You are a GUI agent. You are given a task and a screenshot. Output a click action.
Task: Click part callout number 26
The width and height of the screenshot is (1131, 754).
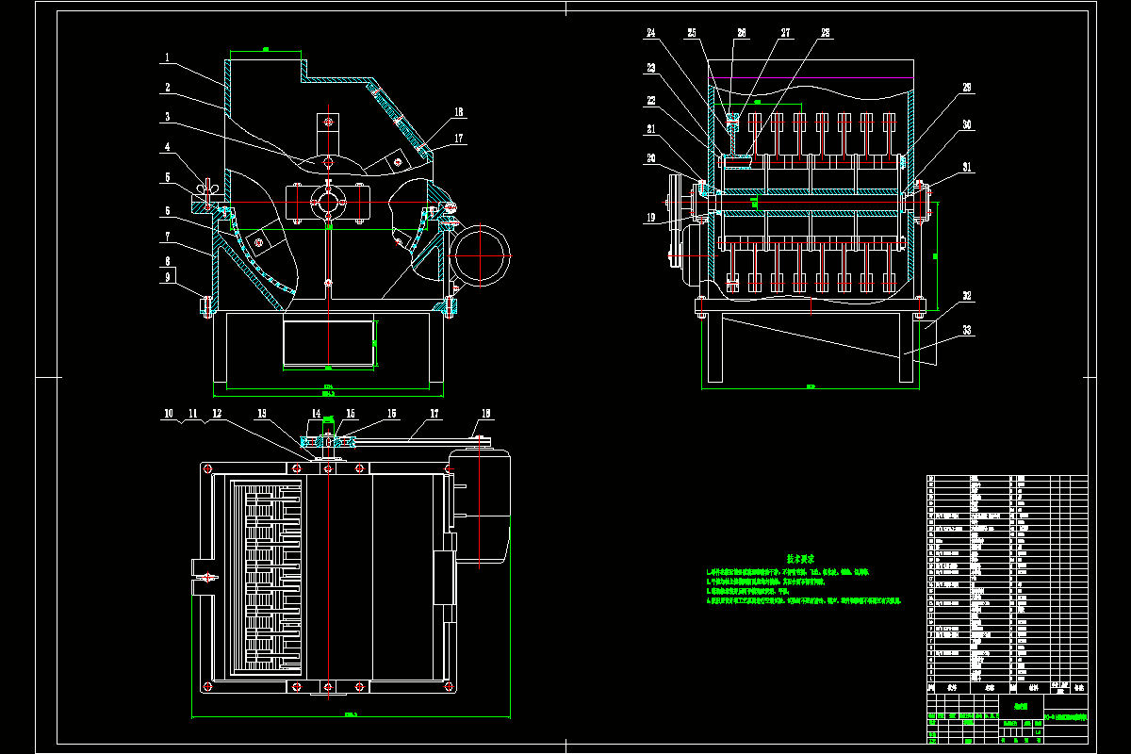click(x=742, y=34)
